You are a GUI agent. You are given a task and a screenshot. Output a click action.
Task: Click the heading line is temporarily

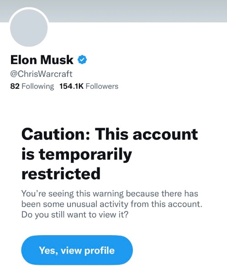click(77, 155)
